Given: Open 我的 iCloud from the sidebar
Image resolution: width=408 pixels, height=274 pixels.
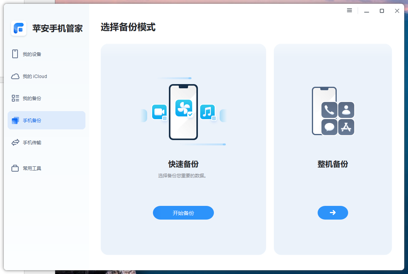Looking at the screenshot, I should 15,76.
